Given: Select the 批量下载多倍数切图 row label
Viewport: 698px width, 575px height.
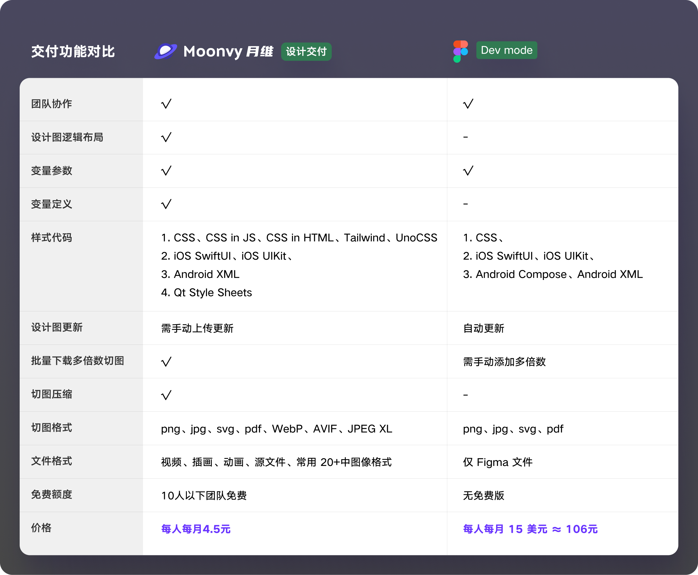Looking at the screenshot, I should [x=78, y=361].
